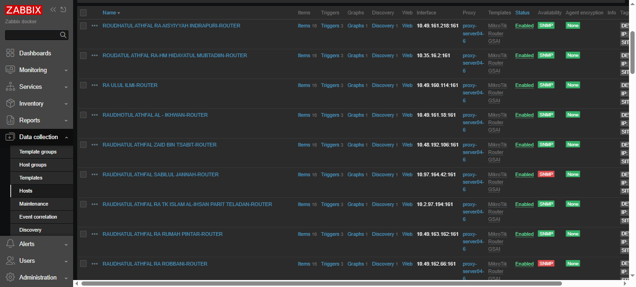Select the checkbox beside RAUDHATUL ATHFAL SABILUL JANNAH-ROUTER
636x287 pixels.
tap(83, 174)
